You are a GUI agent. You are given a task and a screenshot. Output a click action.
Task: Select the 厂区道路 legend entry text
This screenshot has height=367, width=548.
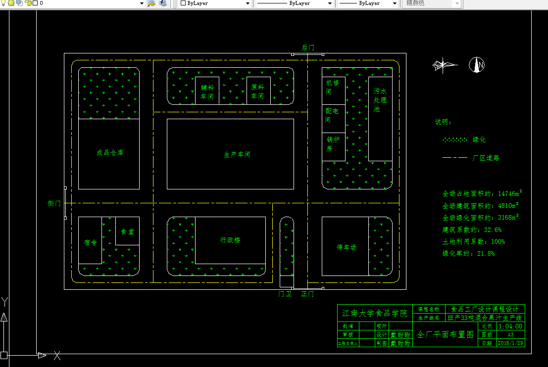click(486, 158)
